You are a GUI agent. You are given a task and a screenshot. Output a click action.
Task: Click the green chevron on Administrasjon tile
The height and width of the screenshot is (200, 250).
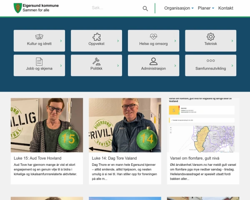click(175, 65)
